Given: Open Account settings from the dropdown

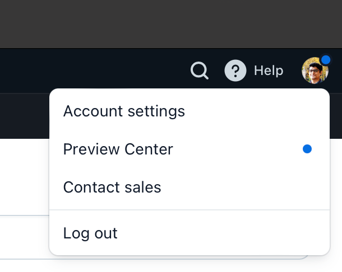Looking at the screenshot, I should [x=124, y=111].
